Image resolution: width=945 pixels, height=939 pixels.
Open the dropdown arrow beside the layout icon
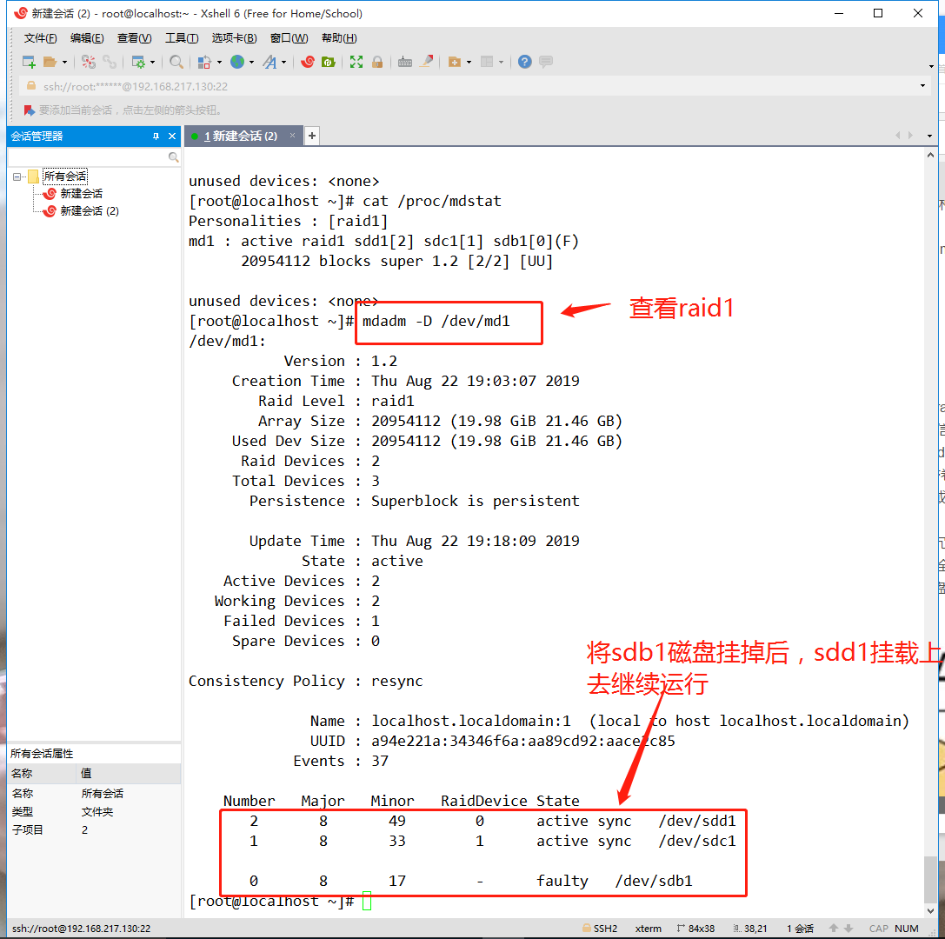[501, 62]
